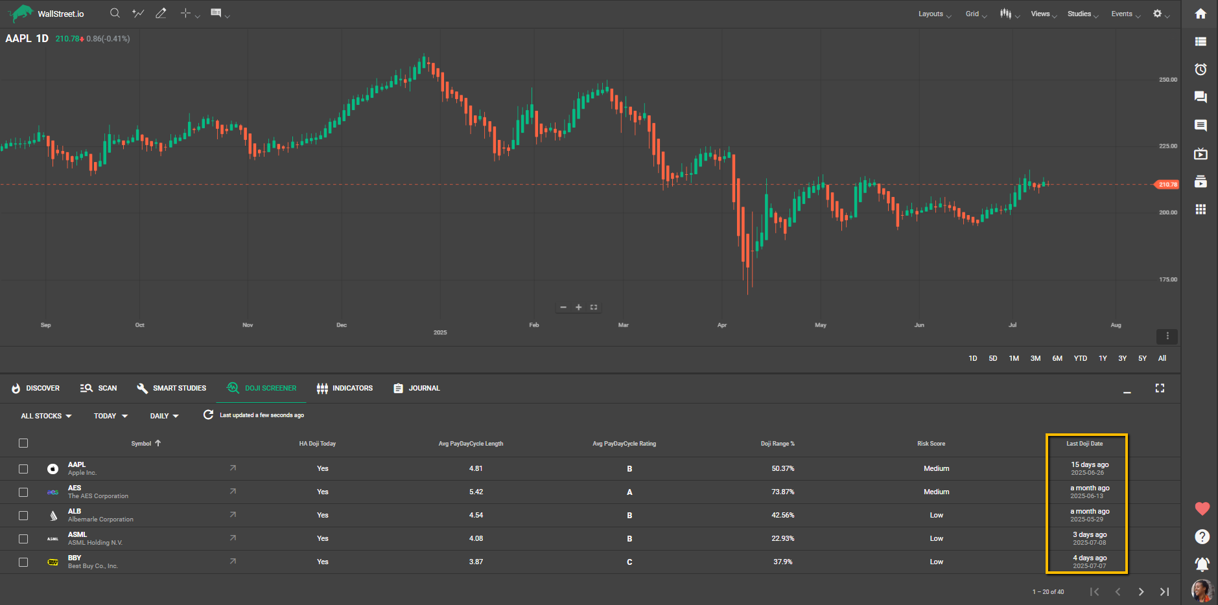Switch to the Journal tab
The height and width of the screenshot is (605, 1218).
(417, 388)
